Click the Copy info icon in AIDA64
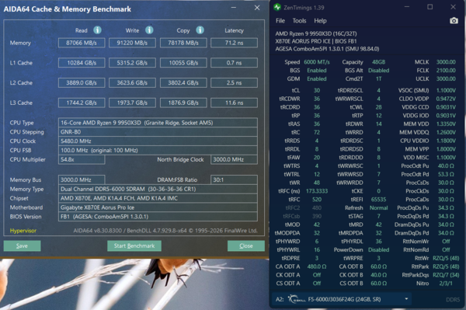This screenshot has height=310, width=466. 200,30
